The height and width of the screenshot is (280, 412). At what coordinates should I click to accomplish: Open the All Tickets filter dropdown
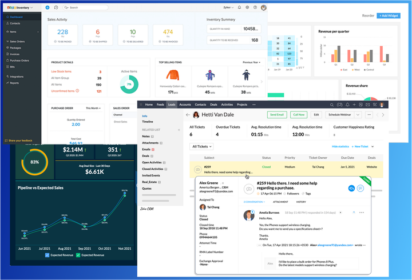point(201,146)
